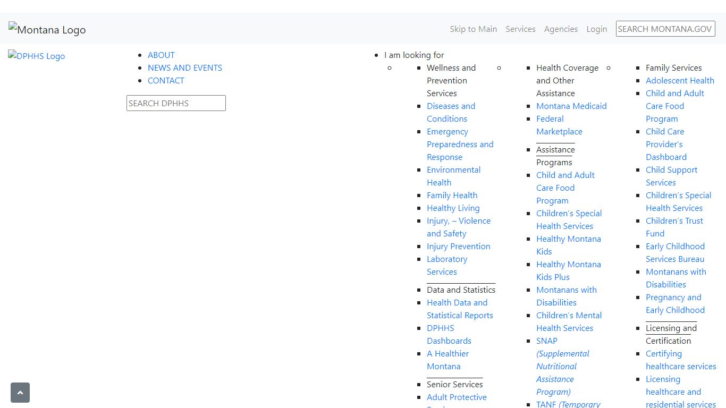Open the Services menu item

click(520, 29)
